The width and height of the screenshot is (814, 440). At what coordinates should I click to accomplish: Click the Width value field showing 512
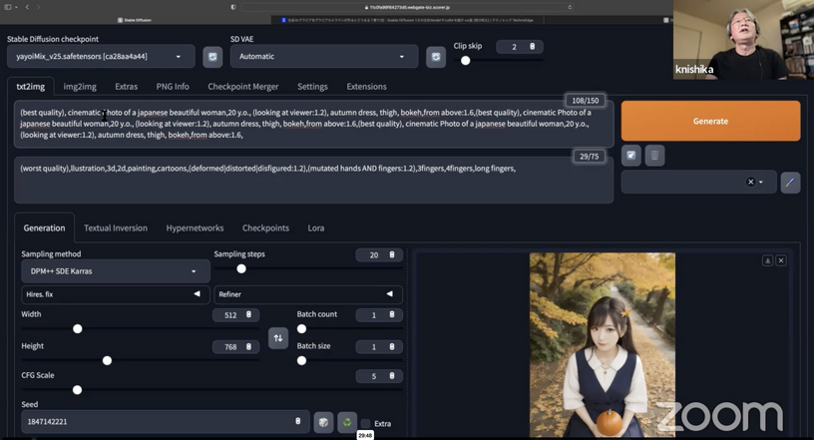(x=235, y=315)
